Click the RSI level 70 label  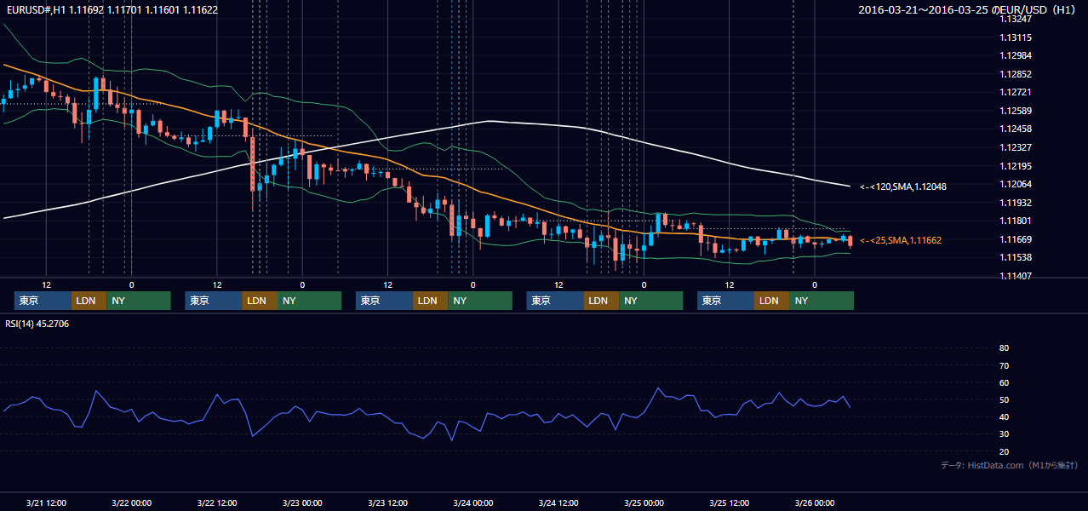tap(1004, 365)
